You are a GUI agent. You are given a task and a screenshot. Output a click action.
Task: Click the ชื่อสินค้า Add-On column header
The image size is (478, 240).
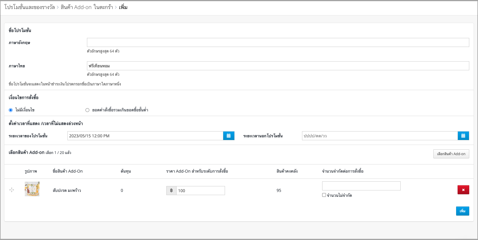[x=68, y=171]
